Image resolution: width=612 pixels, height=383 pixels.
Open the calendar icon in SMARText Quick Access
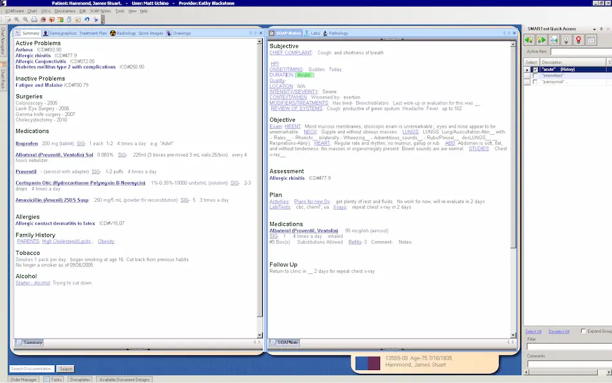[591, 39]
